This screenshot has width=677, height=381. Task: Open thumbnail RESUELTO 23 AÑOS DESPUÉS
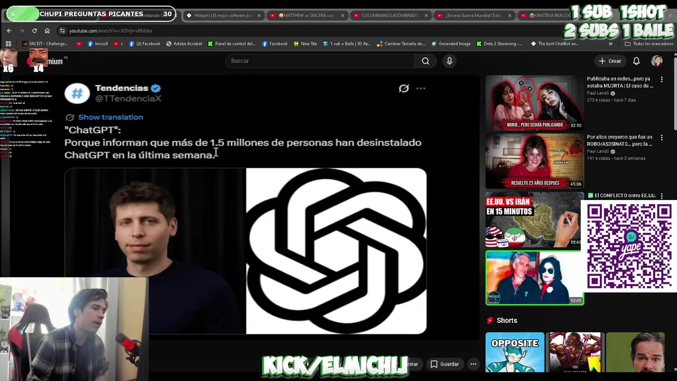[x=534, y=161]
